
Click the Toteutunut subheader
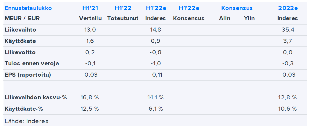coord(123,19)
